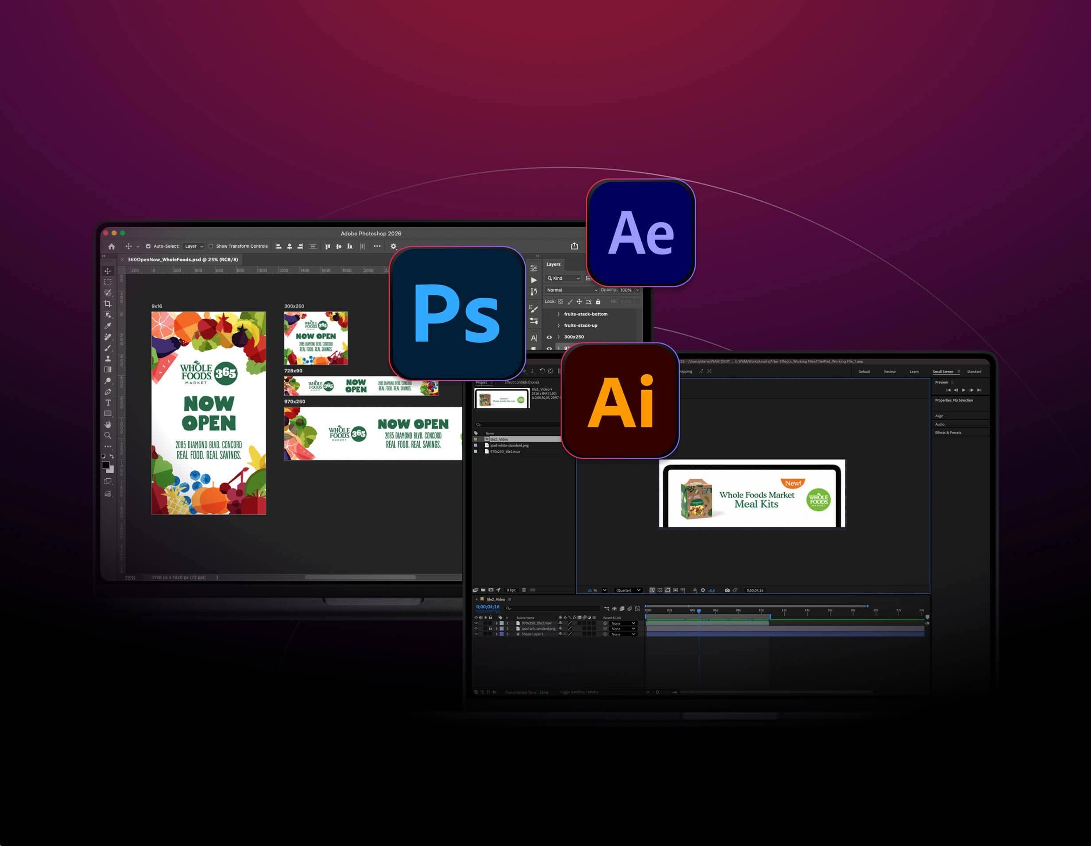Click the foreground color swatch
The image size is (1091, 846).
pos(105,465)
